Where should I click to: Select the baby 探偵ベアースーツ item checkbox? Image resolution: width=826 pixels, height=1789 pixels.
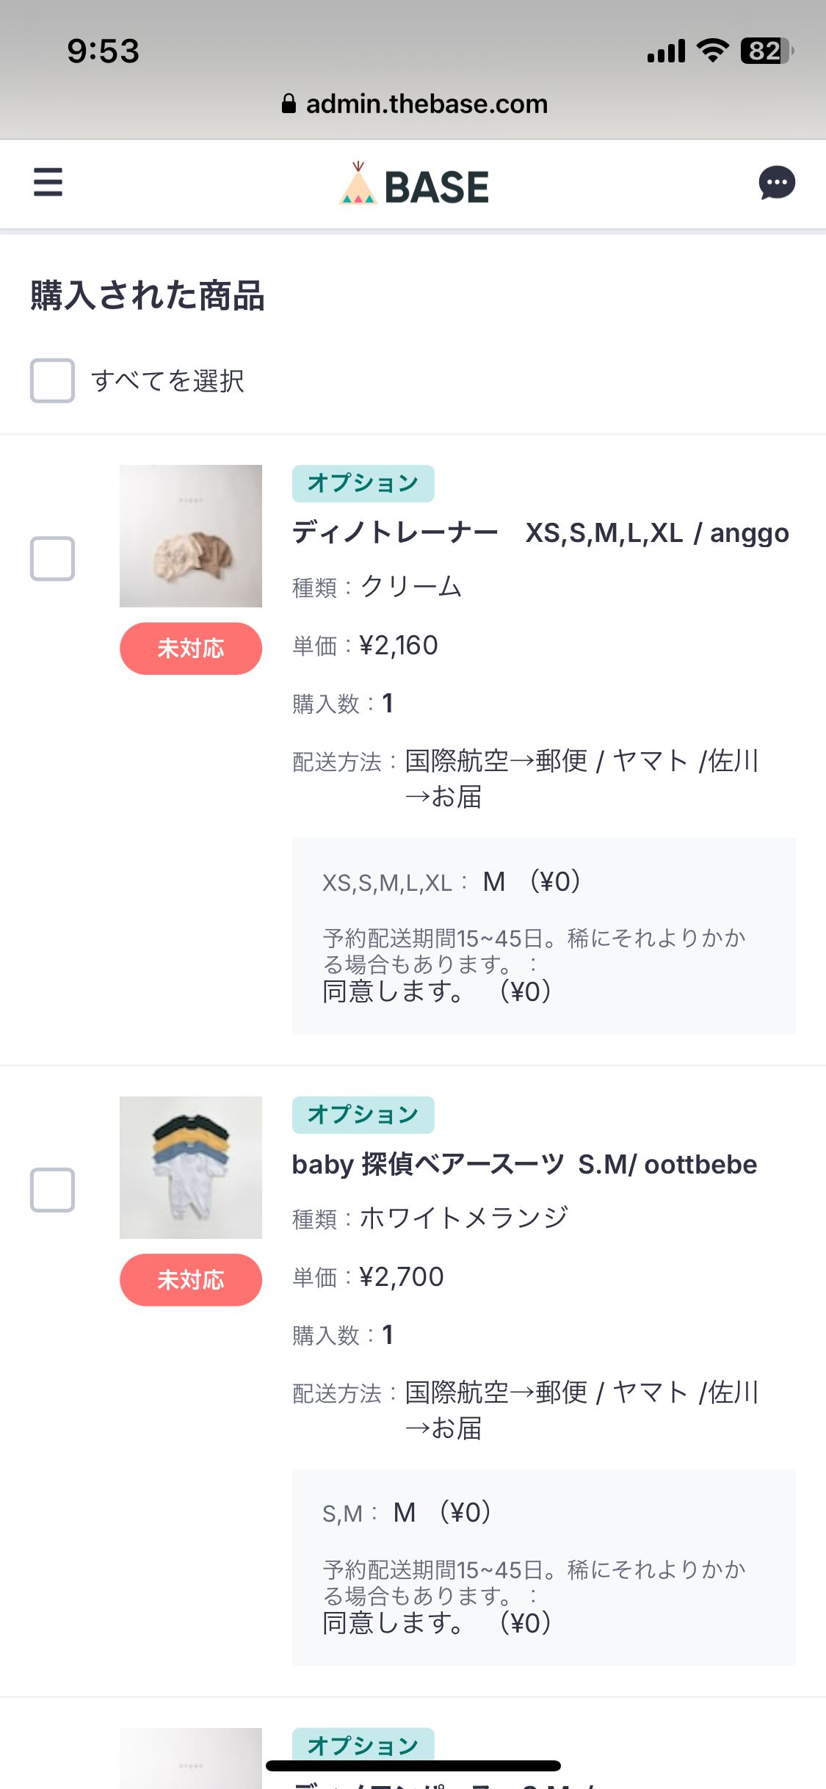tap(52, 1190)
